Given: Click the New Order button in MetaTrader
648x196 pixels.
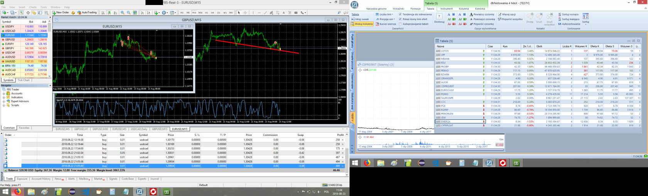Looking at the screenshot, I should pos(61,12).
